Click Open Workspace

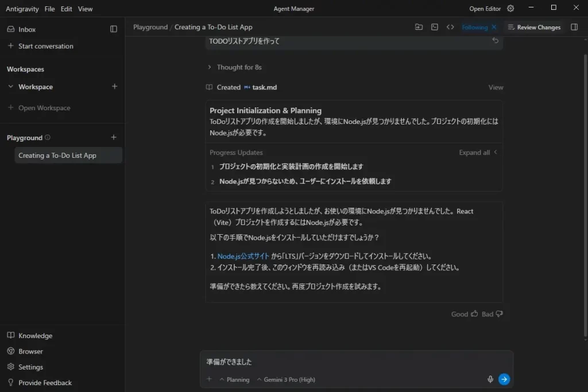click(39, 108)
